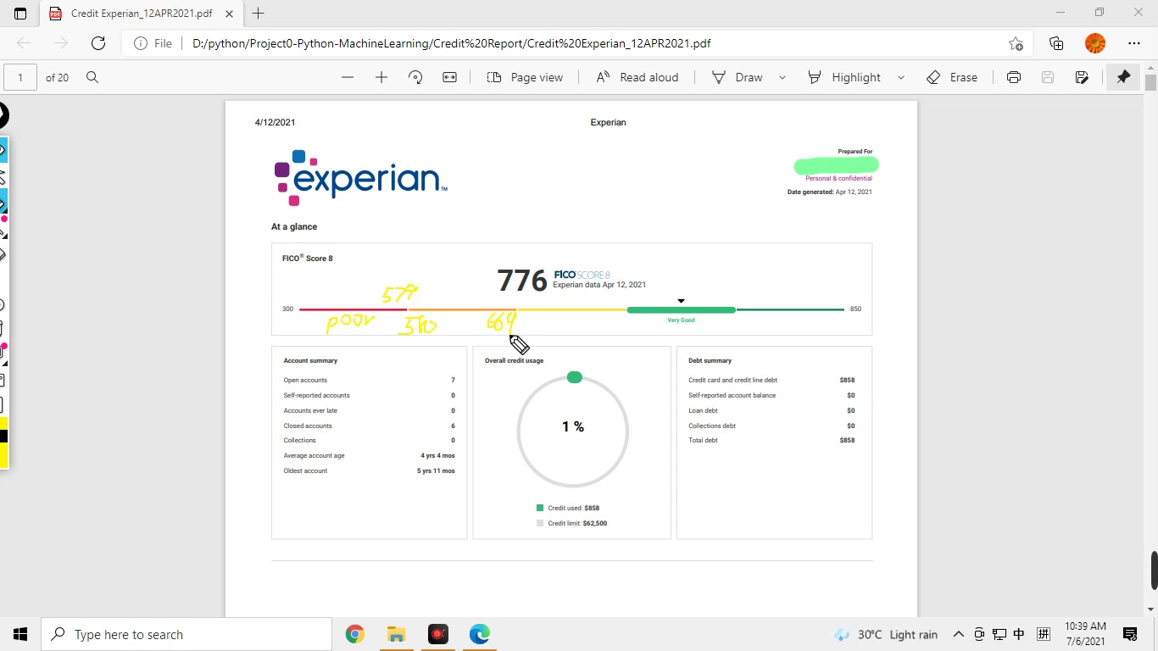Image resolution: width=1158 pixels, height=651 pixels.
Task: Click the Open accounts row label
Action: (x=305, y=381)
